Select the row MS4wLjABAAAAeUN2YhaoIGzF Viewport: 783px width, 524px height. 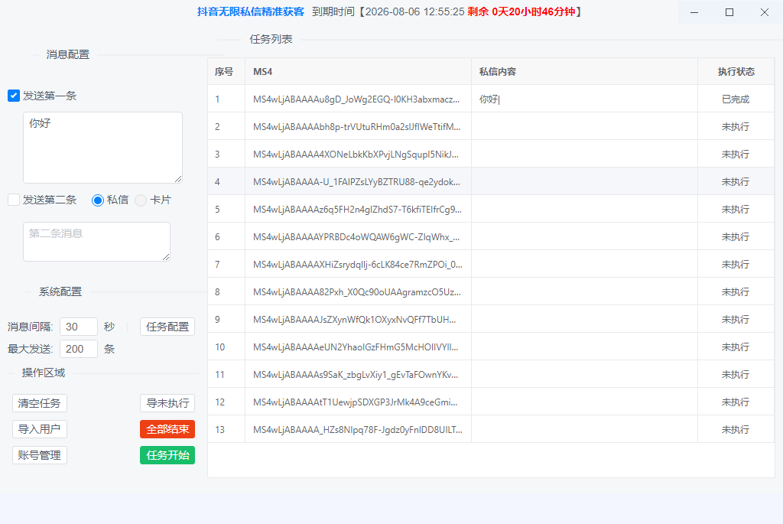pyautogui.click(x=491, y=347)
